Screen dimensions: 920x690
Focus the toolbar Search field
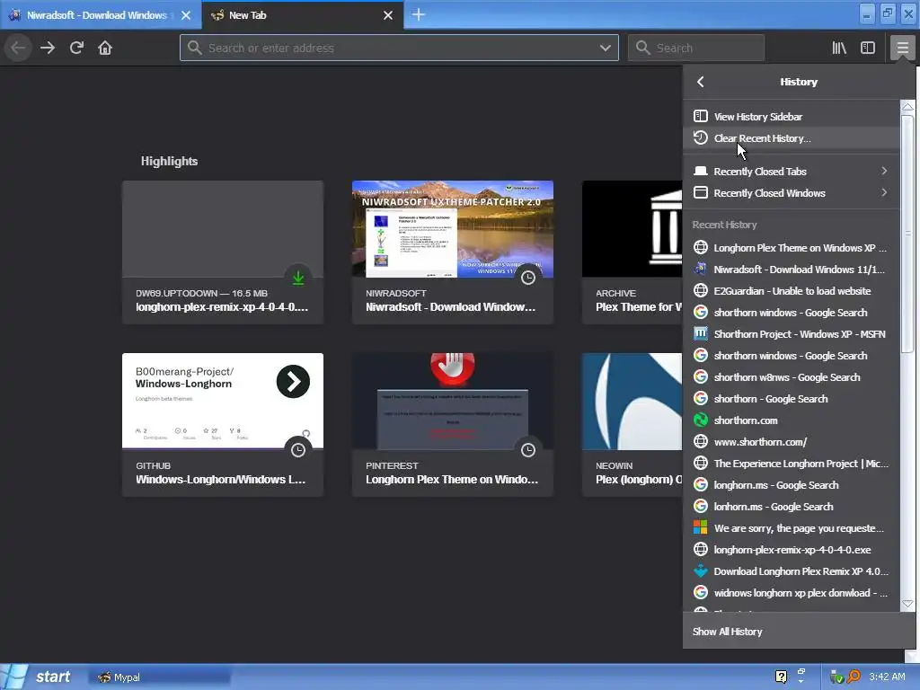(696, 48)
